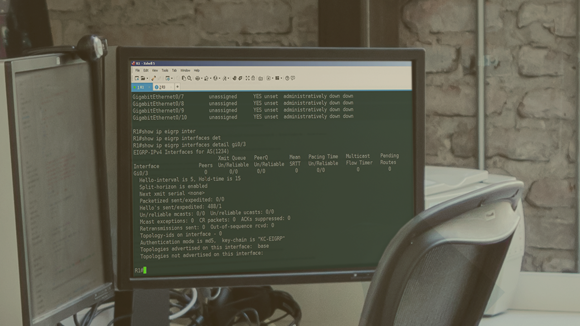Screen dimensions: 580x326
Task: Click the Open Session folder icon
Action: tap(142, 78)
